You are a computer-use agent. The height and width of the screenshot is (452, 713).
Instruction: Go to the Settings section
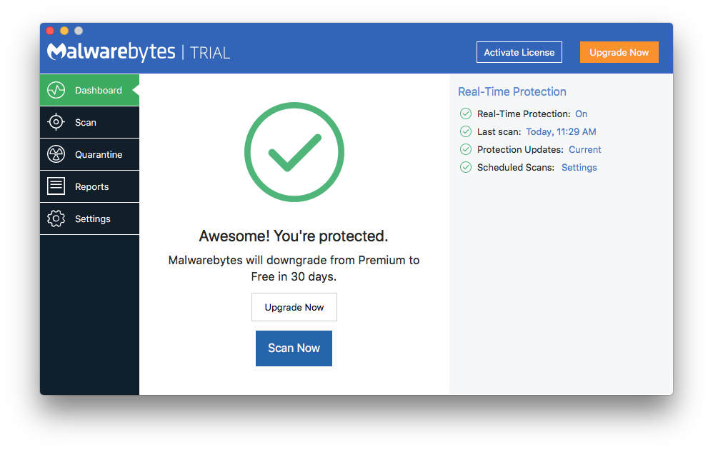pos(89,219)
